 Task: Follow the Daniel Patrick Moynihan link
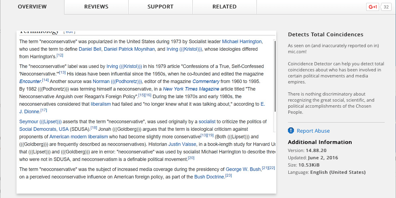point(129,49)
